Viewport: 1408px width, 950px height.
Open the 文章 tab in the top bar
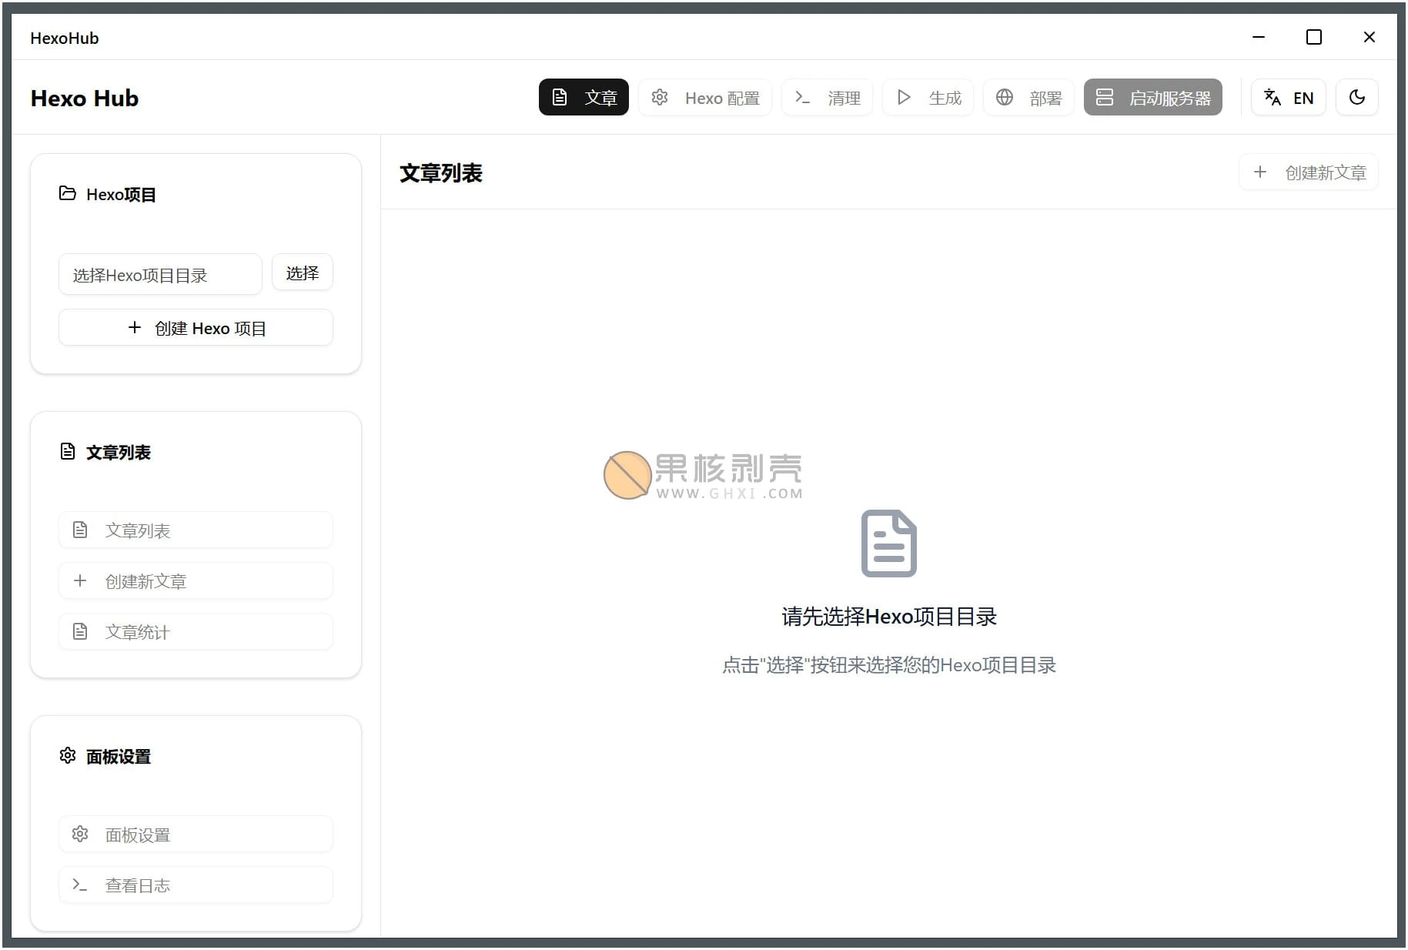coord(584,98)
